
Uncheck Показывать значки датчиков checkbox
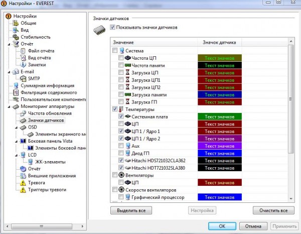pyautogui.click(x=112, y=28)
